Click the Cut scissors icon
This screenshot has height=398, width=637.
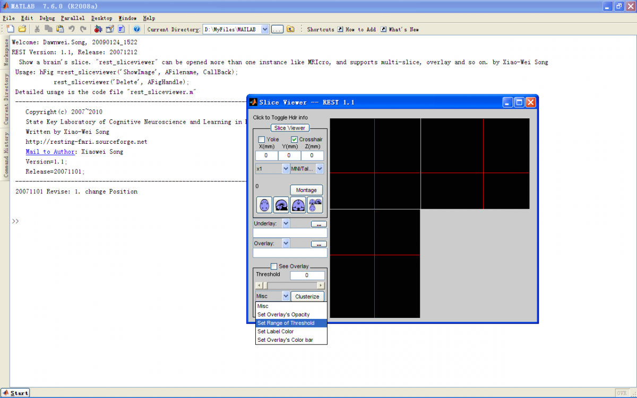(x=38, y=29)
